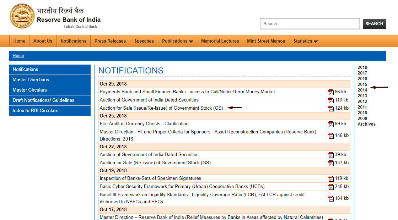This screenshot has width=398, height=220.
Task: Open PDF icon for Inspection of Banks-Sets of Specimen Signatures
Action: (x=331, y=179)
